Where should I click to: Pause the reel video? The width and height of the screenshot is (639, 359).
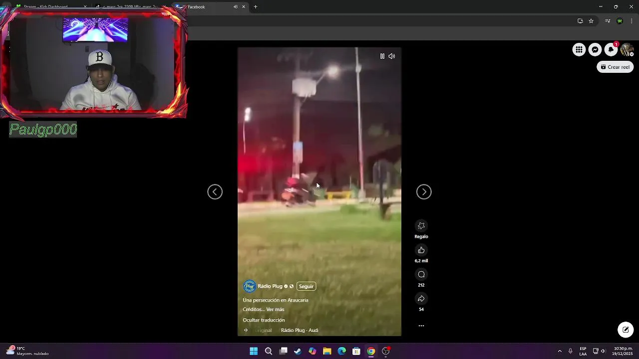pos(382,56)
